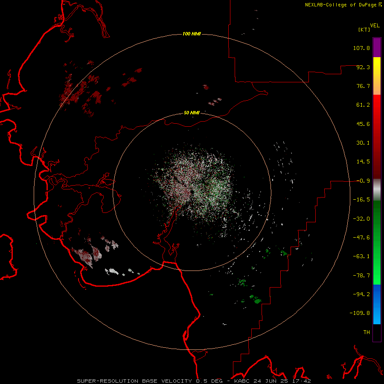This screenshot has width=384, height=384.
Task: Click the 92.3 legend value
Action: [363, 67]
